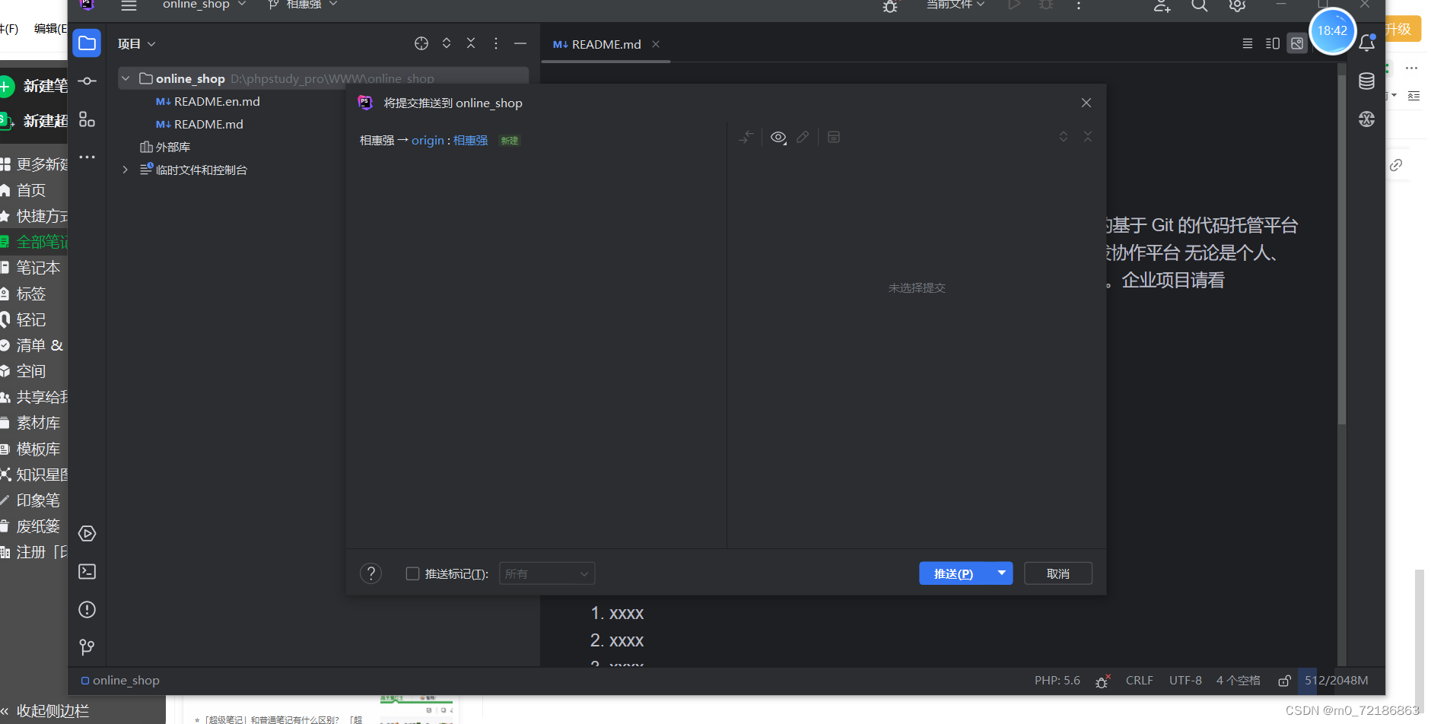Select README.en.md in project tree
The image size is (1431, 724).
coord(216,101)
